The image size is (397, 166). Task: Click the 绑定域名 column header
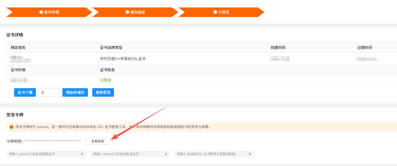[18, 48]
